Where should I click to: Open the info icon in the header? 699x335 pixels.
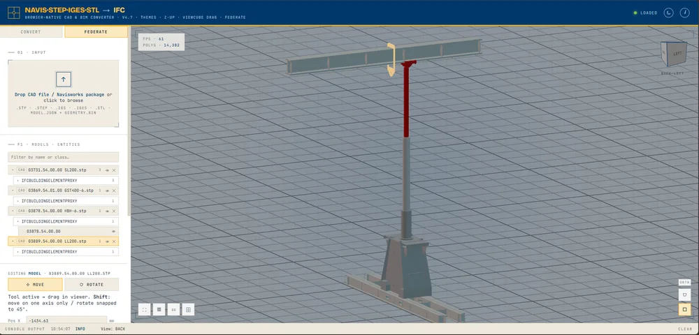(685, 13)
